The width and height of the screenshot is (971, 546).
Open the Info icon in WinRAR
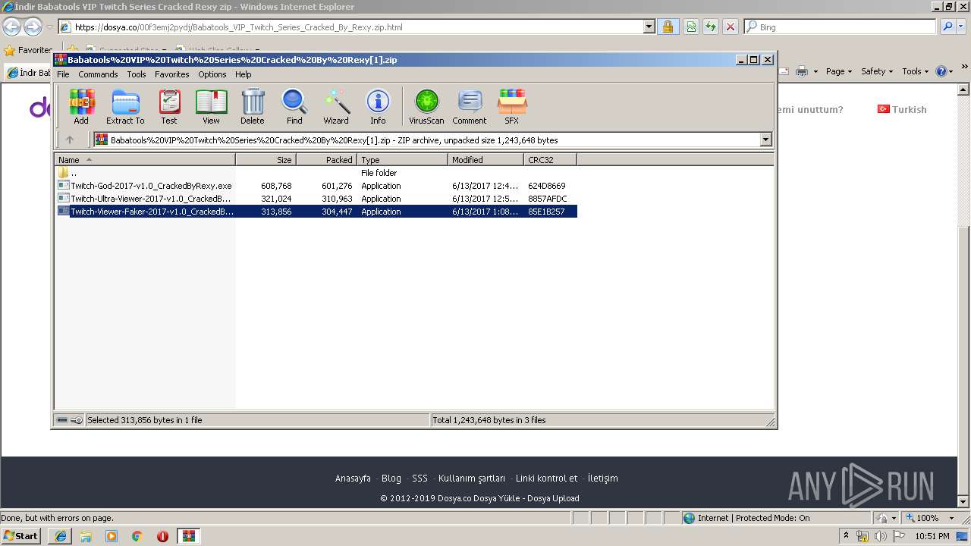pyautogui.click(x=378, y=106)
